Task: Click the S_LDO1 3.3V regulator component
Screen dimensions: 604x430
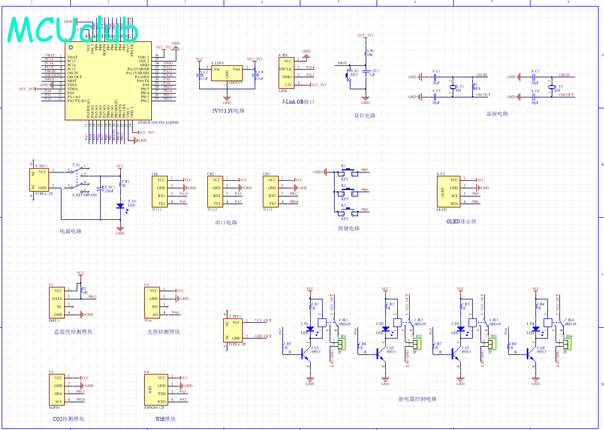Action: tap(227, 73)
